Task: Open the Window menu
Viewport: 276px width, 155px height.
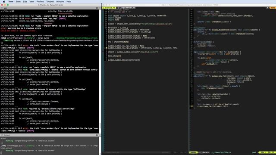Action: coord(60,2)
